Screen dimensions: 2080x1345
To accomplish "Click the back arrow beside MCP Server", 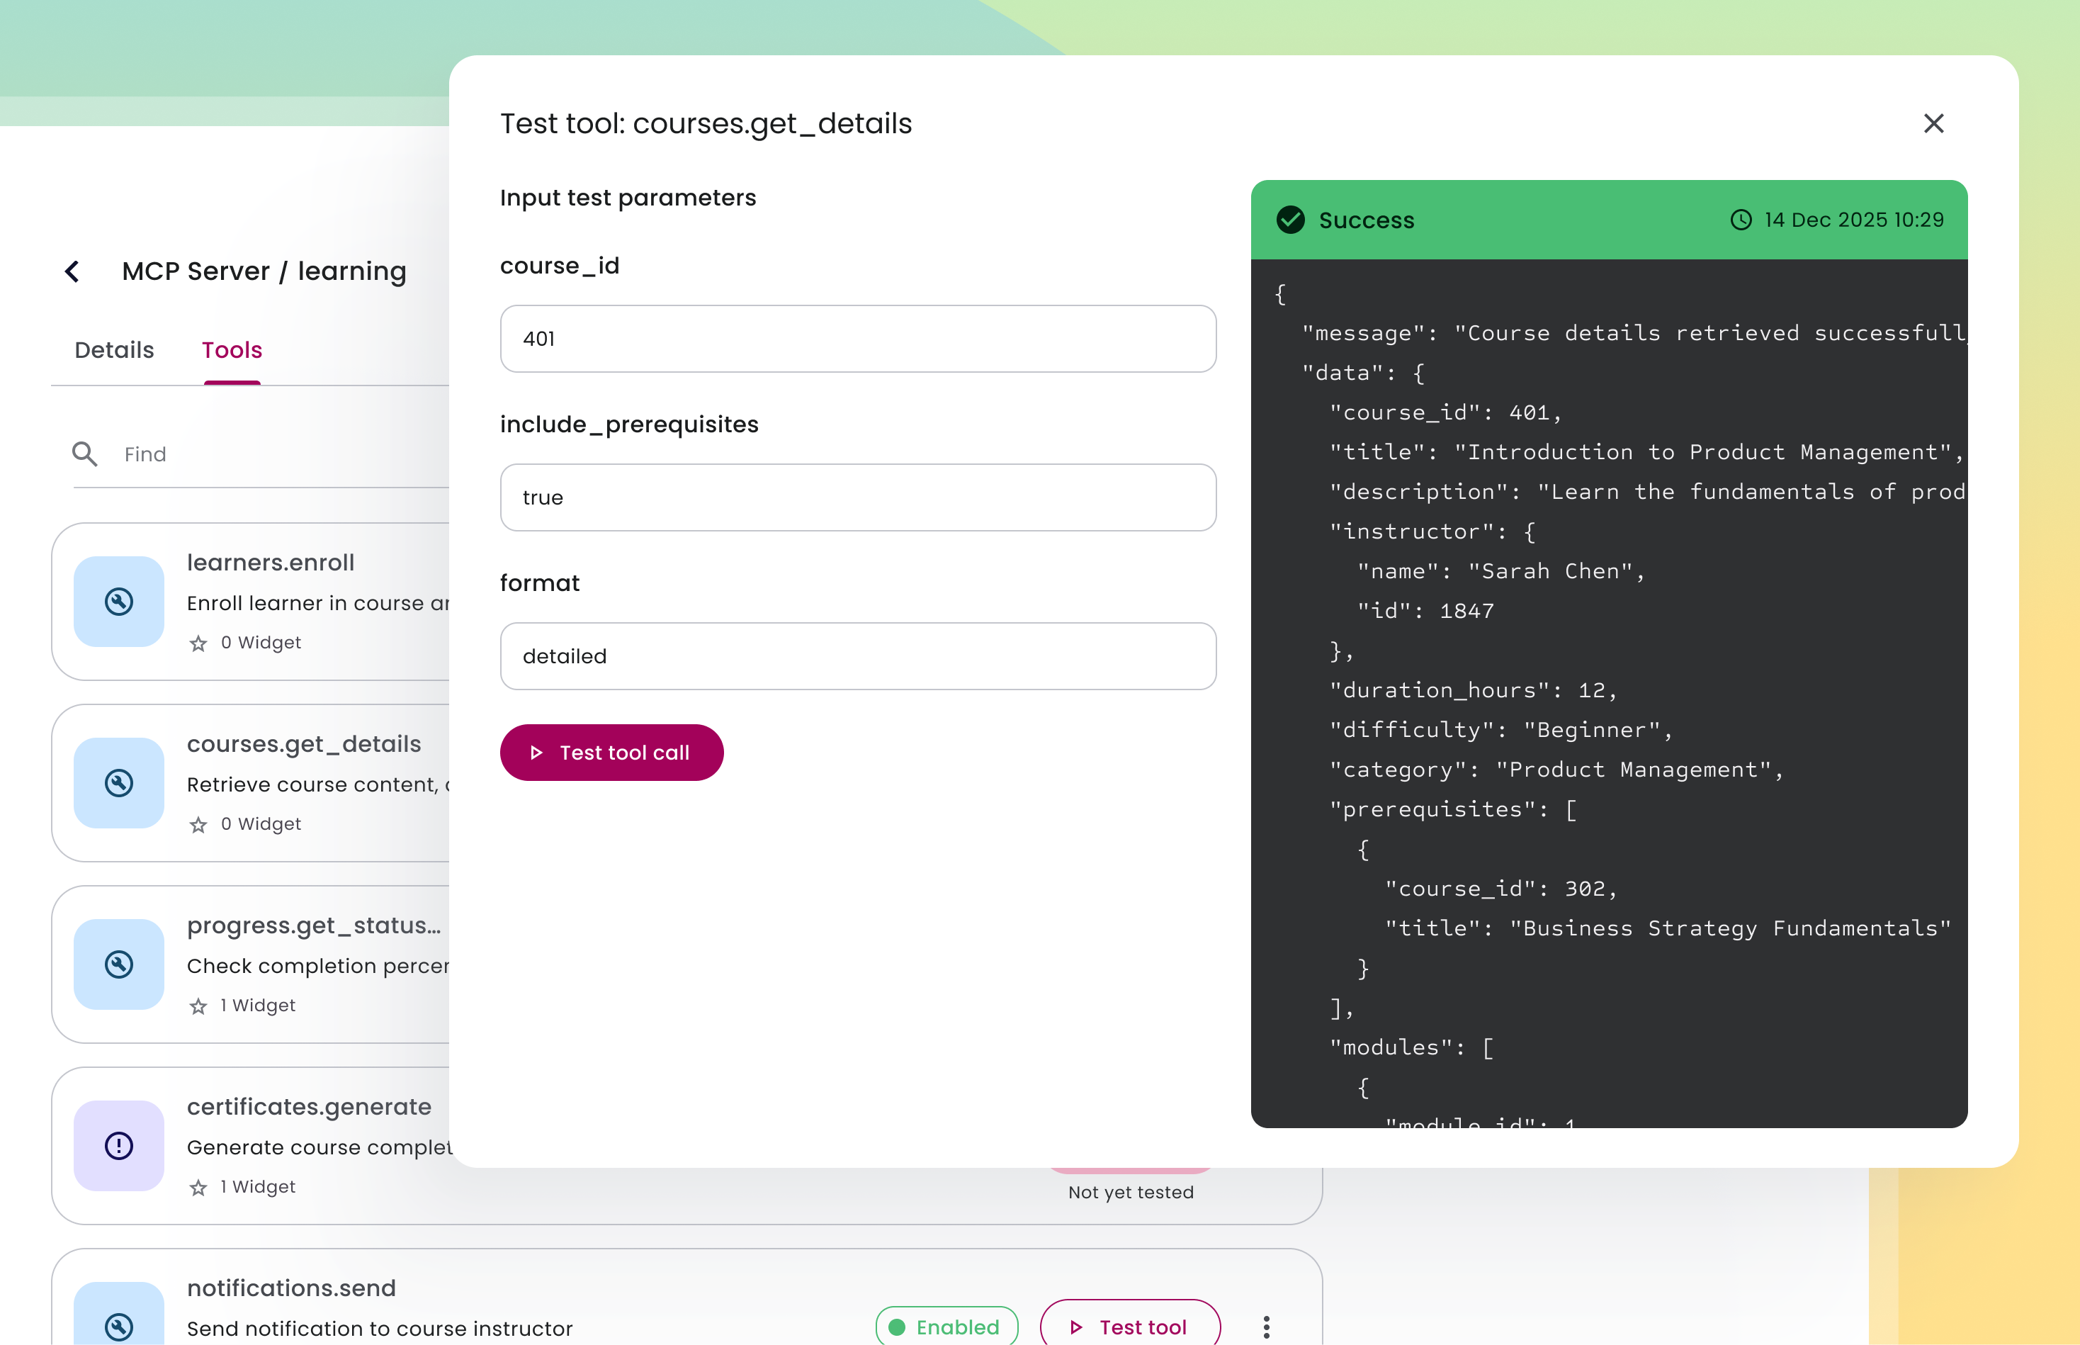I will click(72, 271).
